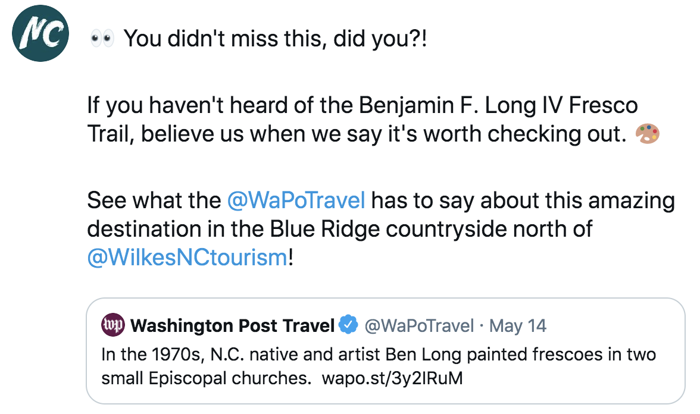This screenshot has width=700, height=414.
Task: Click the "You didn't miss this" line
Action: [275, 40]
